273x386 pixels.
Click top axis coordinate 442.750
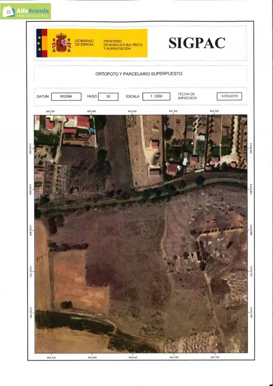pos(214,111)
